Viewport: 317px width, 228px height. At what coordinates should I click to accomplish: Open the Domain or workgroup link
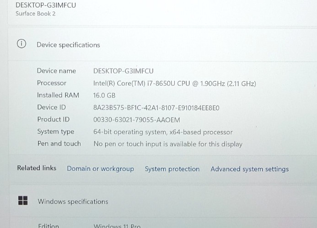(x=101, y=169)
